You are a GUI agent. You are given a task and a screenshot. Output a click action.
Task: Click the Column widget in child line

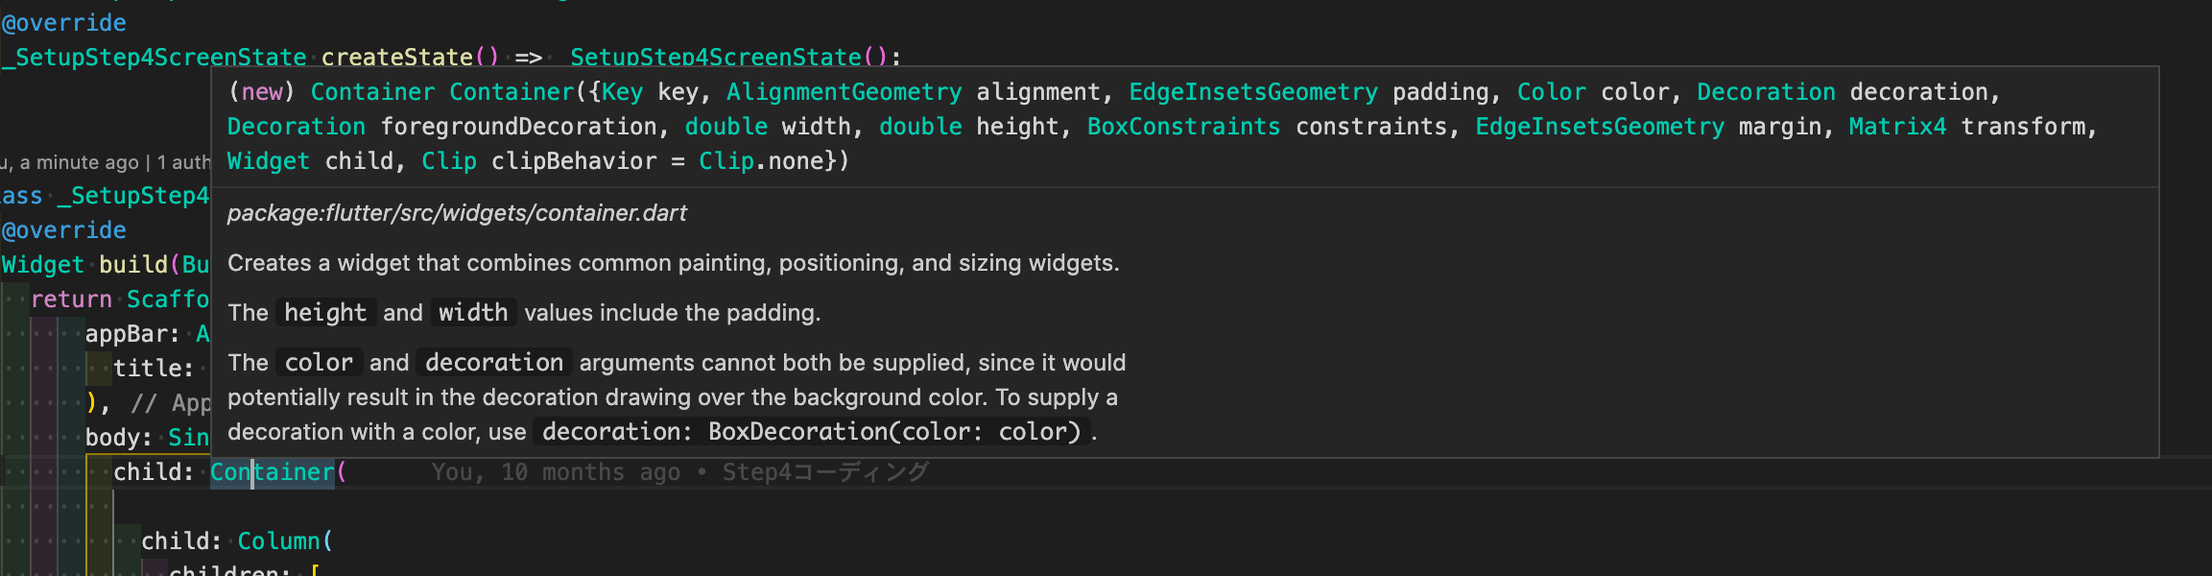278,541
